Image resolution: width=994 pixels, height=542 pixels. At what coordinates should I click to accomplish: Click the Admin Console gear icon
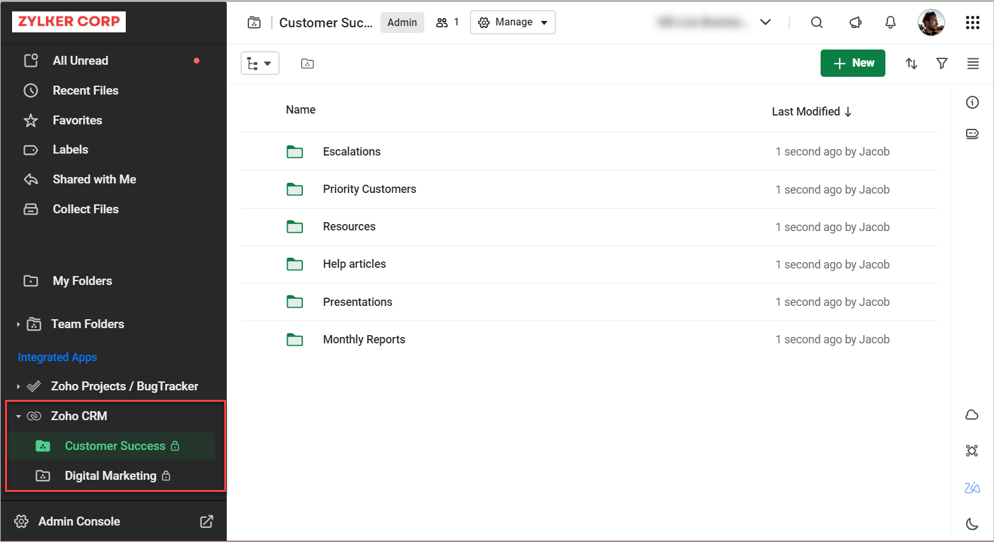(22, 522)
